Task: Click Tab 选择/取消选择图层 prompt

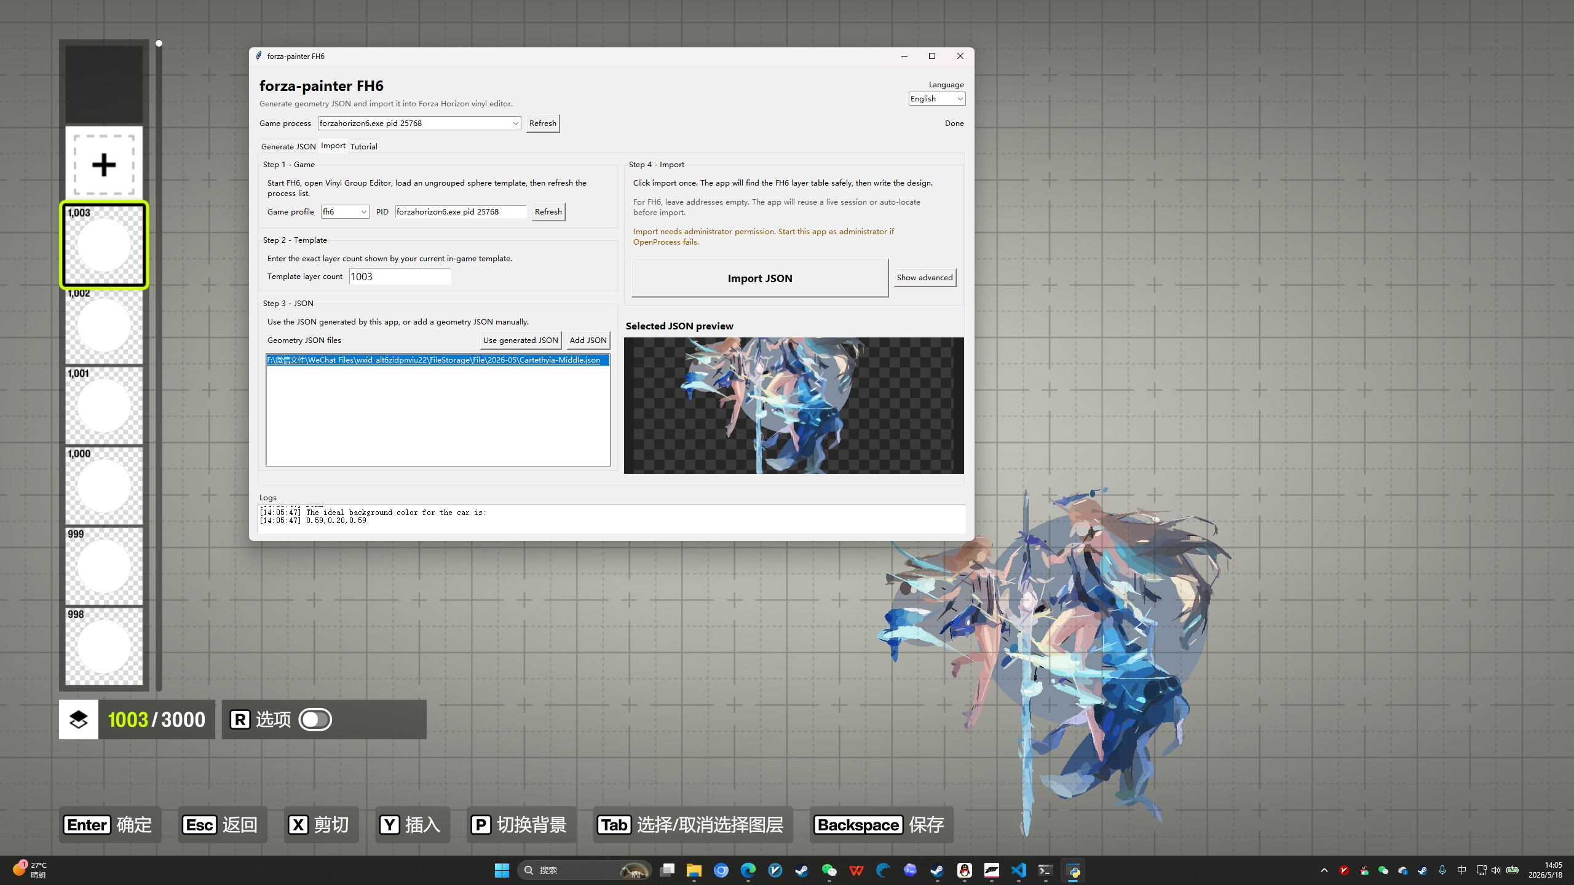Action: pos(692,824)
